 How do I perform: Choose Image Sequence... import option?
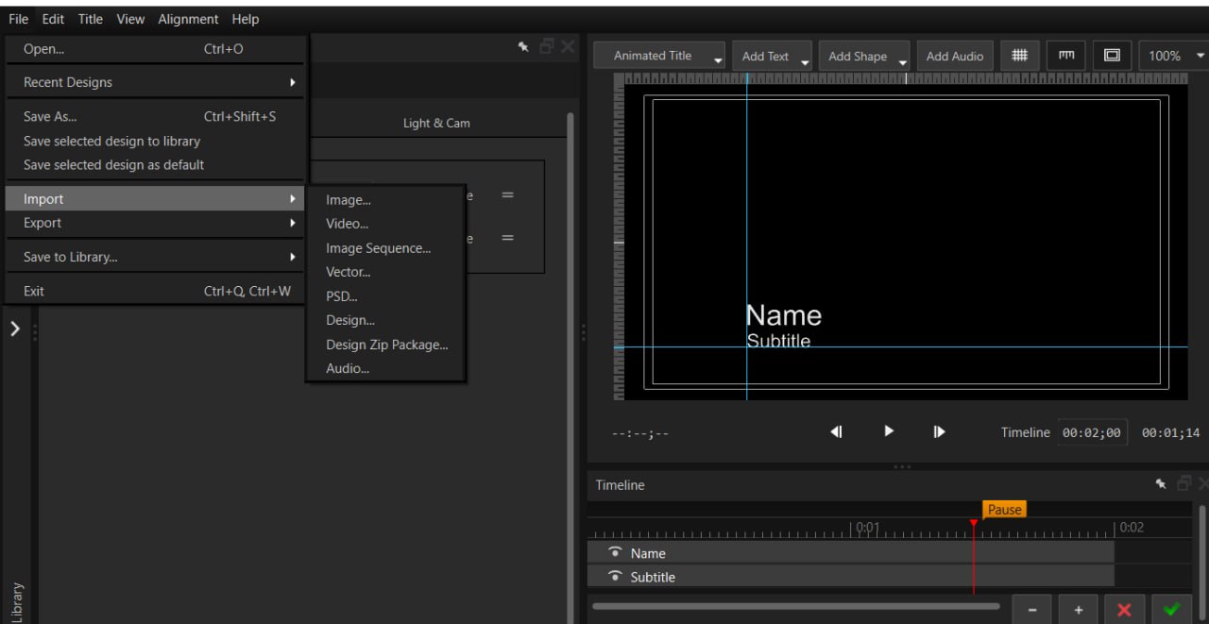[x=385, y=248]
